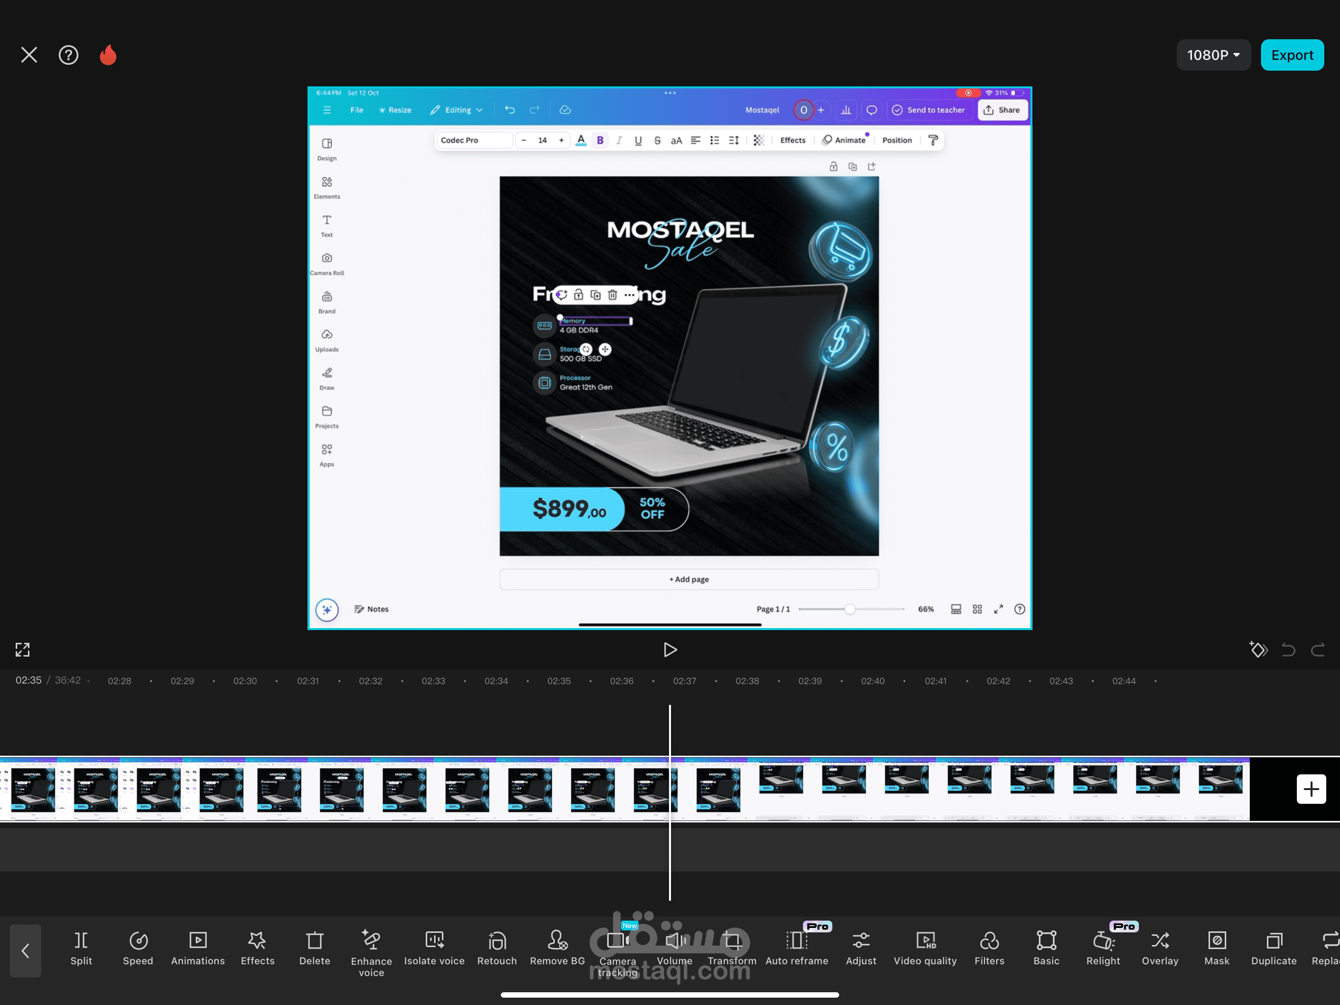Image resolution: width=1340 pixels, height=1005 pixels.
Task: Toggle the keyframe diamond button
Action: click(x=1258, y=650)
